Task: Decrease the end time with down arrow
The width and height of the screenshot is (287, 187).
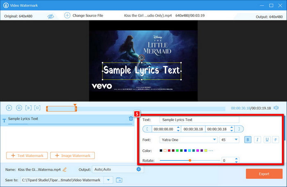Action: (232, 131)
